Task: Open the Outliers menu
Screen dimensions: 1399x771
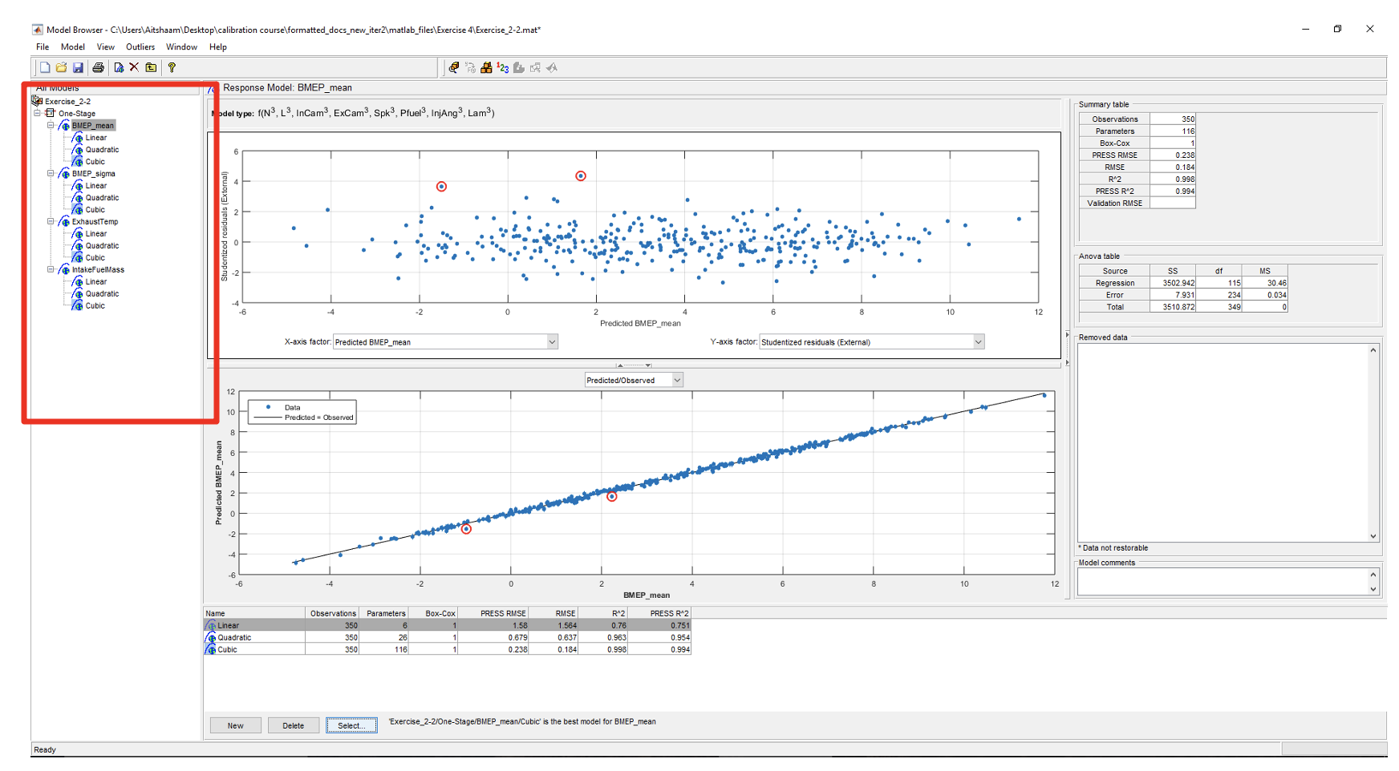Action: tap(140, 47)
